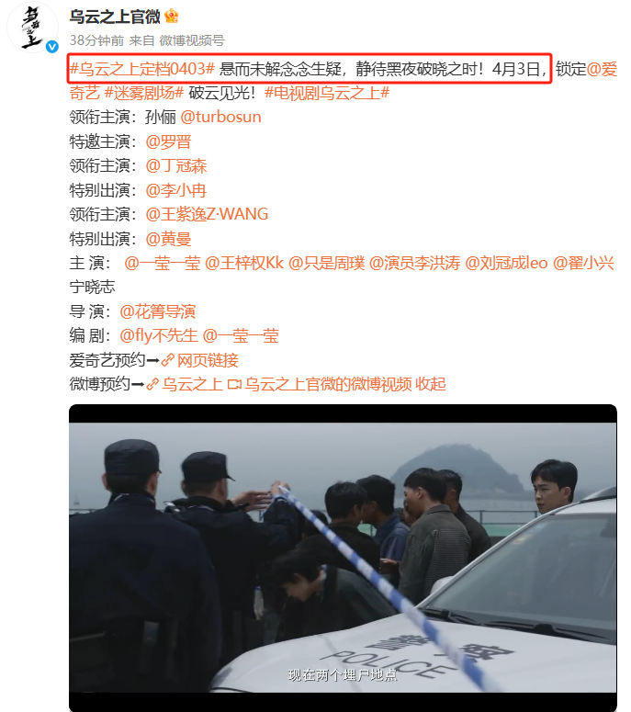This screenshot has width=631, height=712.
Task: Open the 乌云之上官微 profile avatar
Action: coord(32,28)
